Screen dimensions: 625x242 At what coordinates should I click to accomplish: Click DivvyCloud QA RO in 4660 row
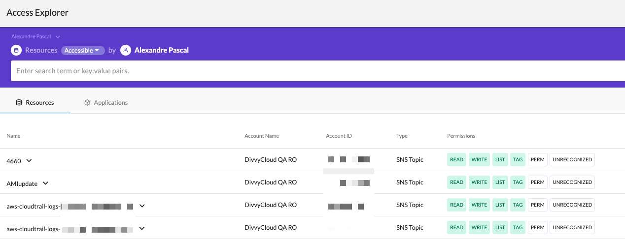271,160
